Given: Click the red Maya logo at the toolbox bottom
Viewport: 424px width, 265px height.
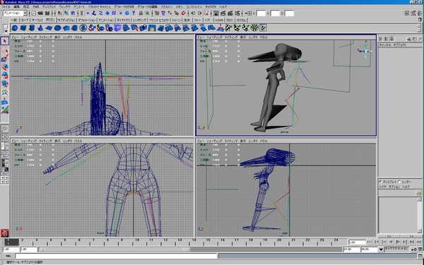Looking at the screenshot, I should click(x=5, y=232).
